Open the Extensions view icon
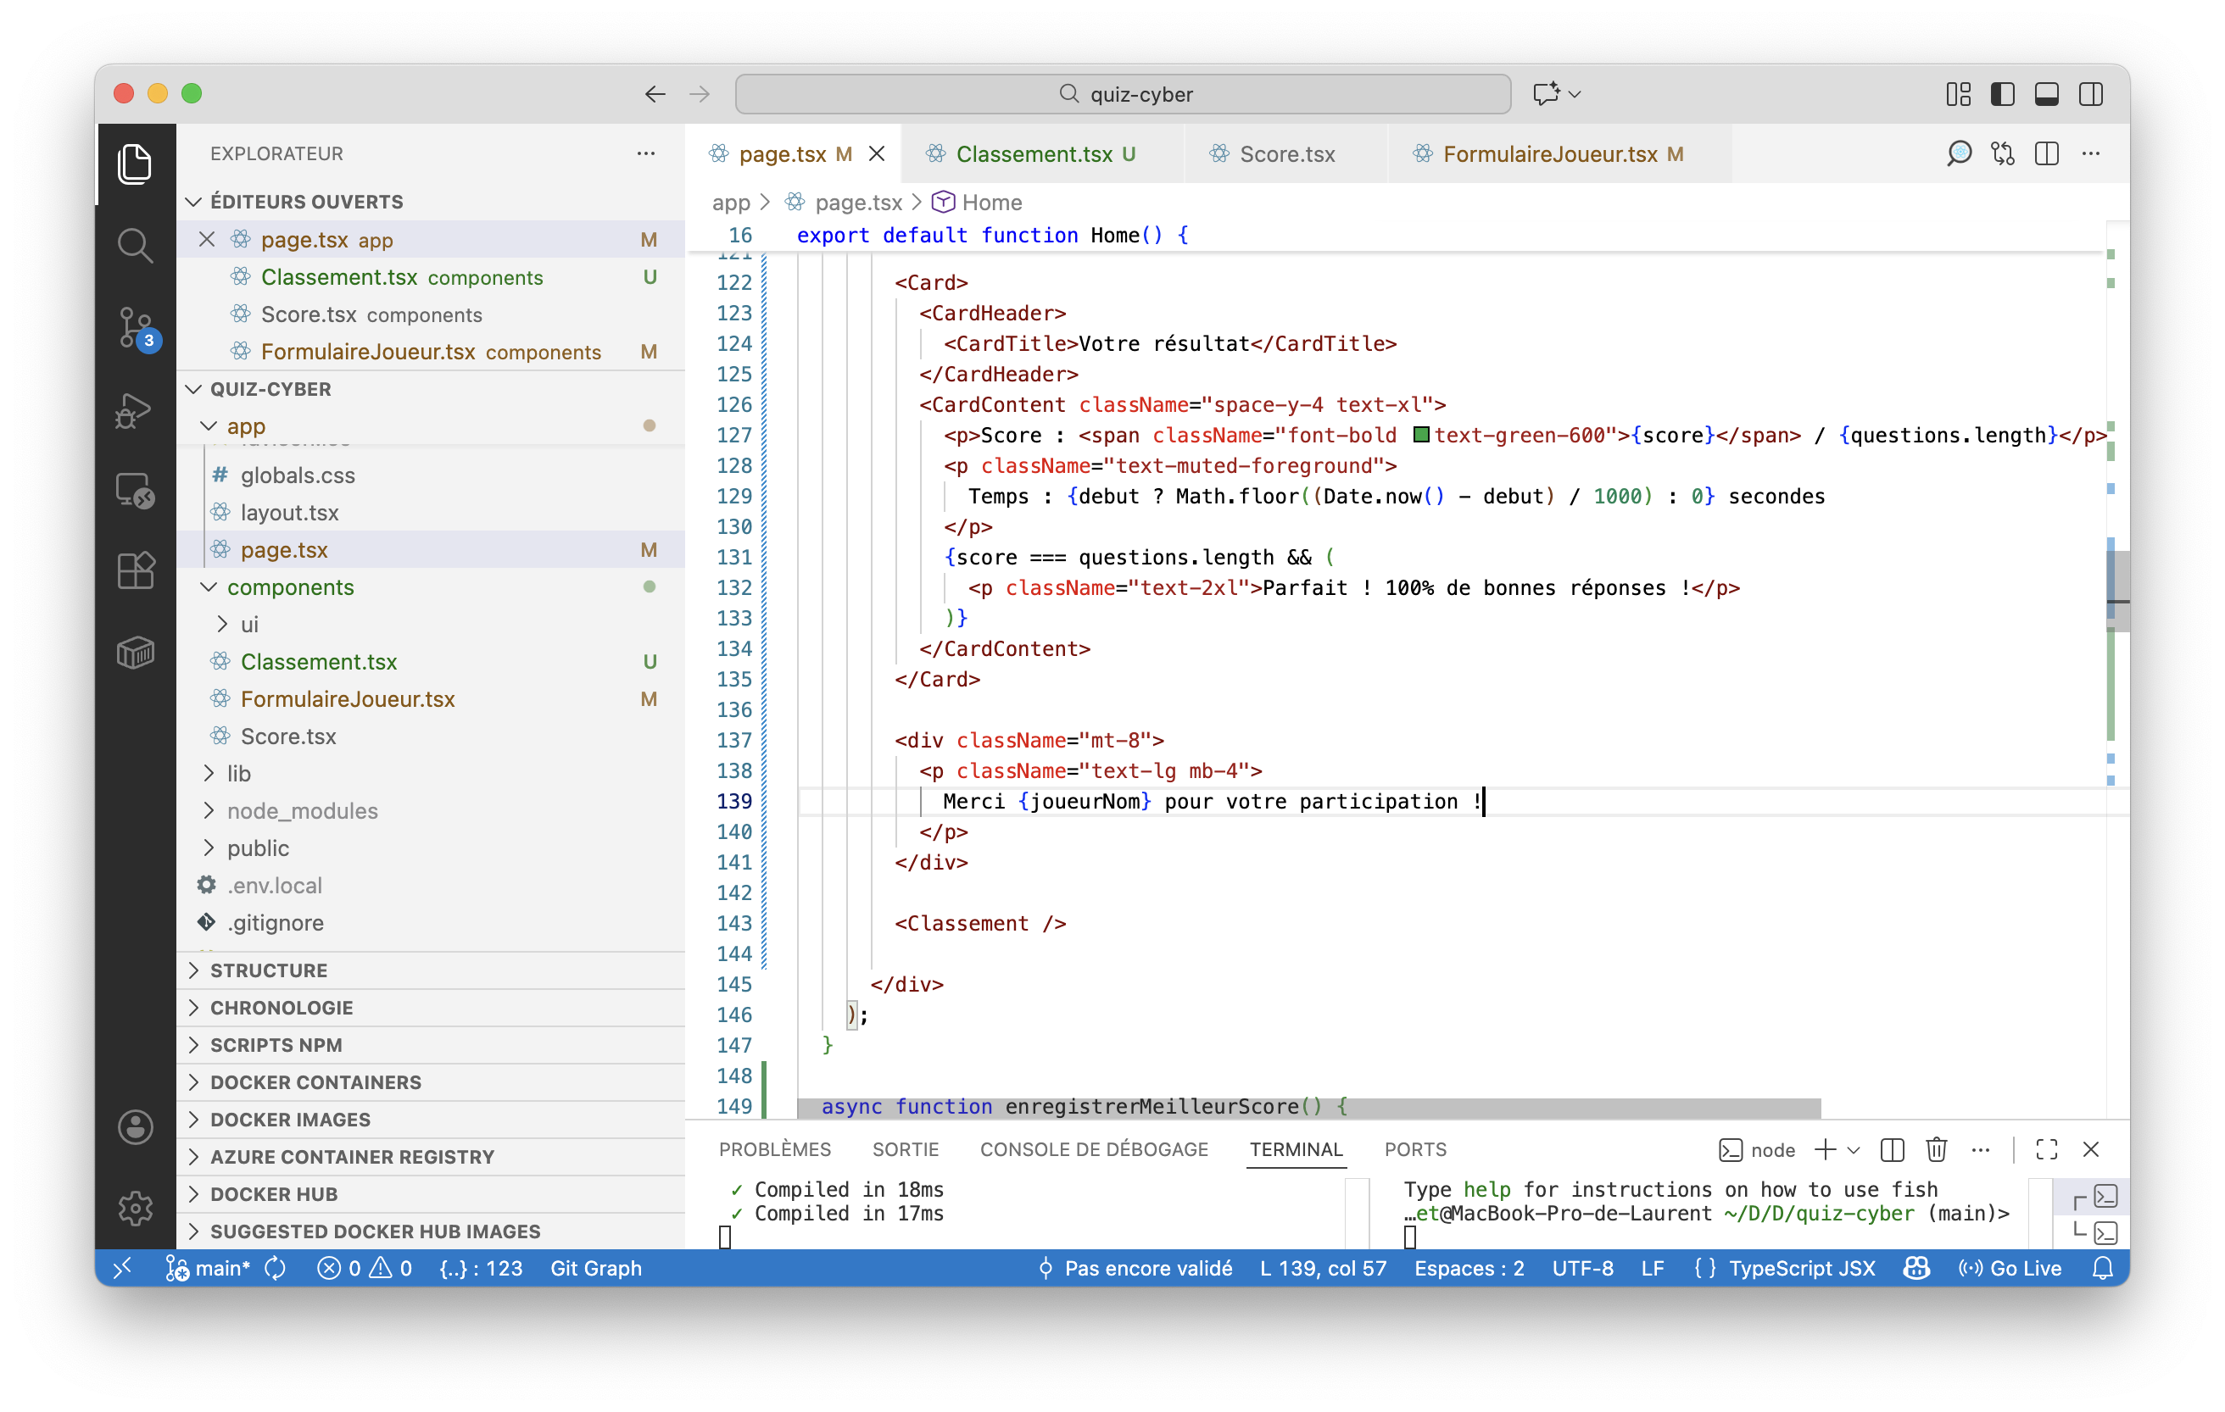Screen dimensions: 2225x1412 click(135, 570)
